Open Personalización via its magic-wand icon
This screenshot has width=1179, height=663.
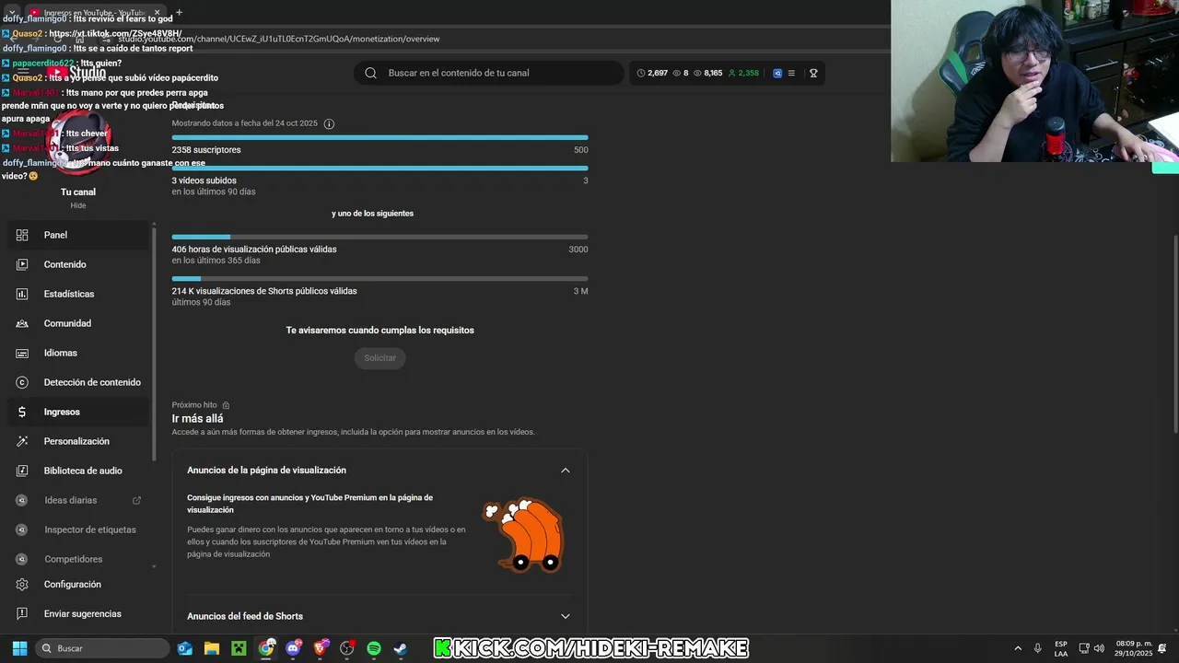click(x=22, y=441)
